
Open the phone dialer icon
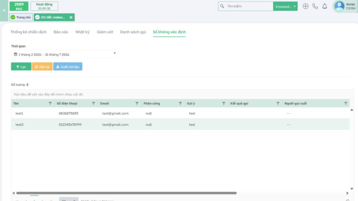tap(315, 6)
